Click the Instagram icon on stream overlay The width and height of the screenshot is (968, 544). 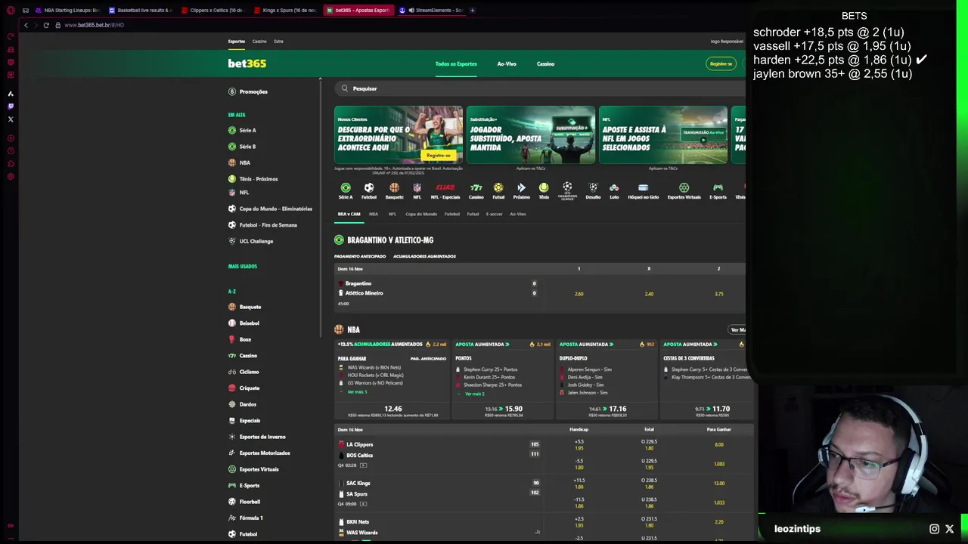[935, 529]
